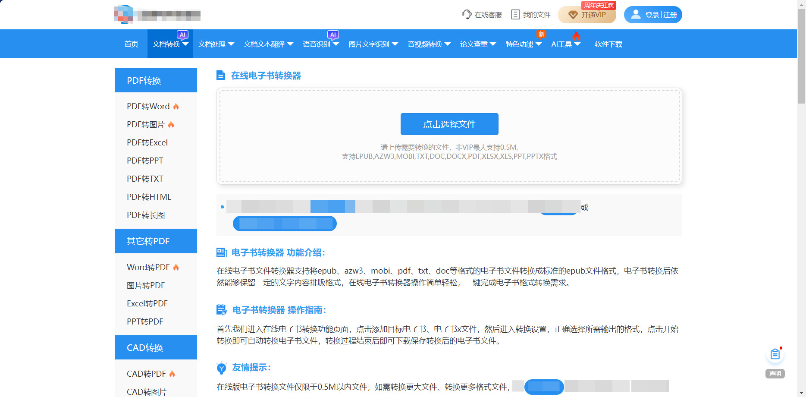Click the VIP diamond icon
The height and width of the screenshot is (397, 806).
[573, 15]
